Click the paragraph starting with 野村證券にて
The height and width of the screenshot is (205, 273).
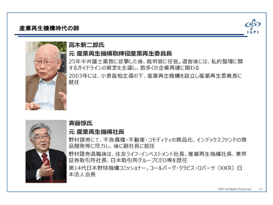[x=157, y=143]
